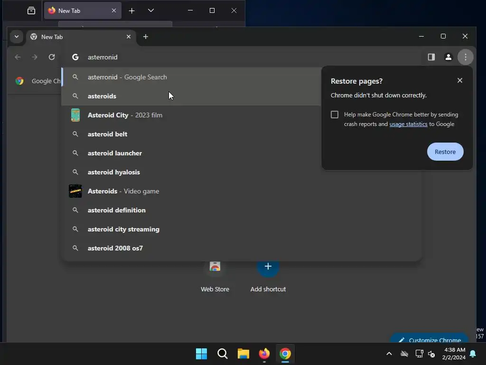Image resolution: width=486 pixels, height=365 pixels.
Task: Switch to Firefox New Tab tab
Action: [x=83, y=10]
